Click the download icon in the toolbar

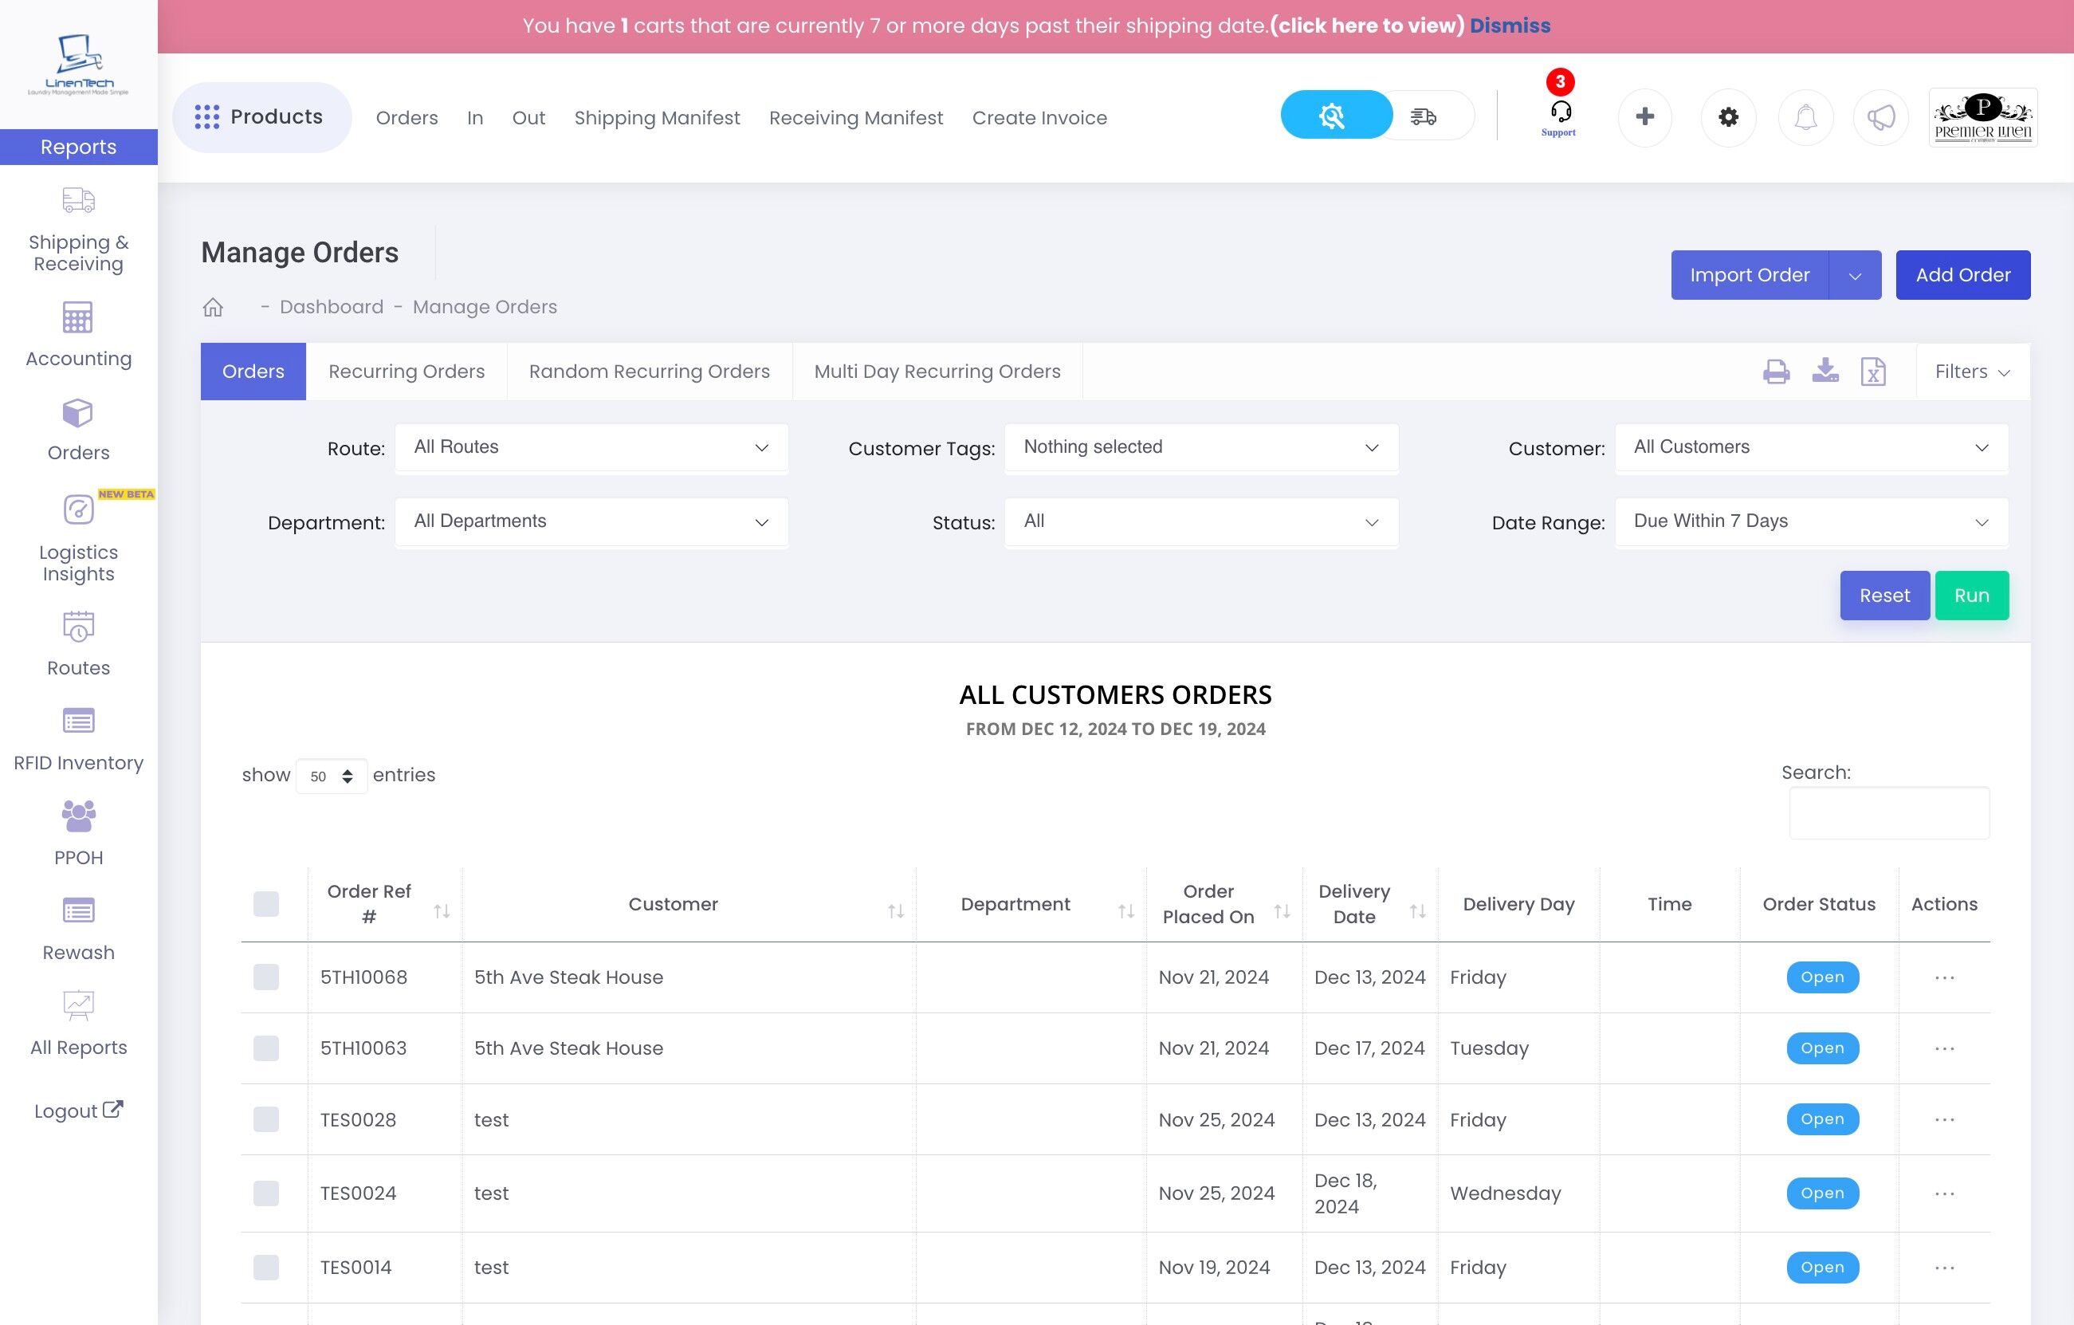coord(1825,371)
